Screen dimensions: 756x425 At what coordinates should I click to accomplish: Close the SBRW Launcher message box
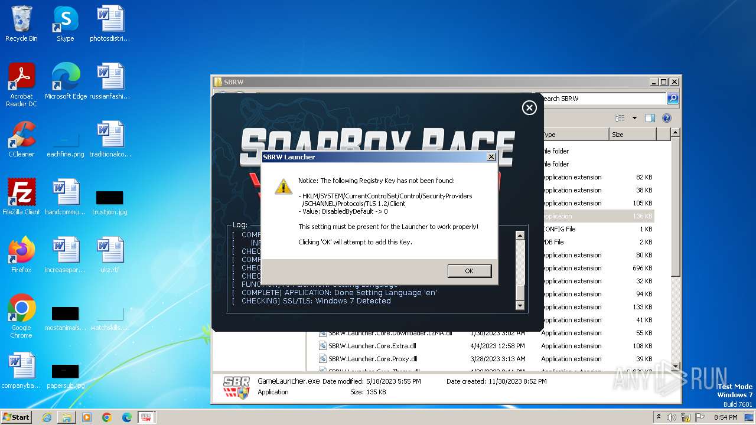[x=491, y=157]
